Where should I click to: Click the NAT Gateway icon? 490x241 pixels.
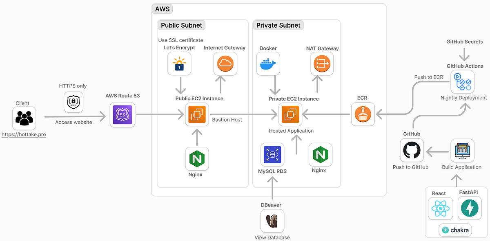click(x=322, y=64)
